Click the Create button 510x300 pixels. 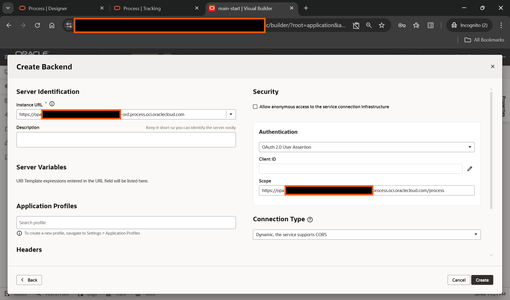coord(482,280)
